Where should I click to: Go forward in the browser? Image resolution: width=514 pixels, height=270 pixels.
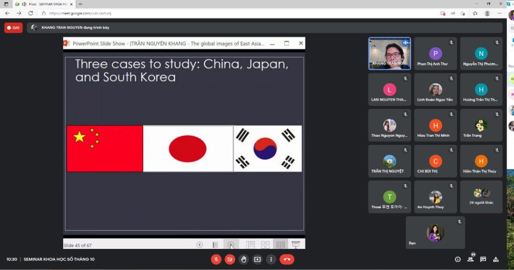19,13
